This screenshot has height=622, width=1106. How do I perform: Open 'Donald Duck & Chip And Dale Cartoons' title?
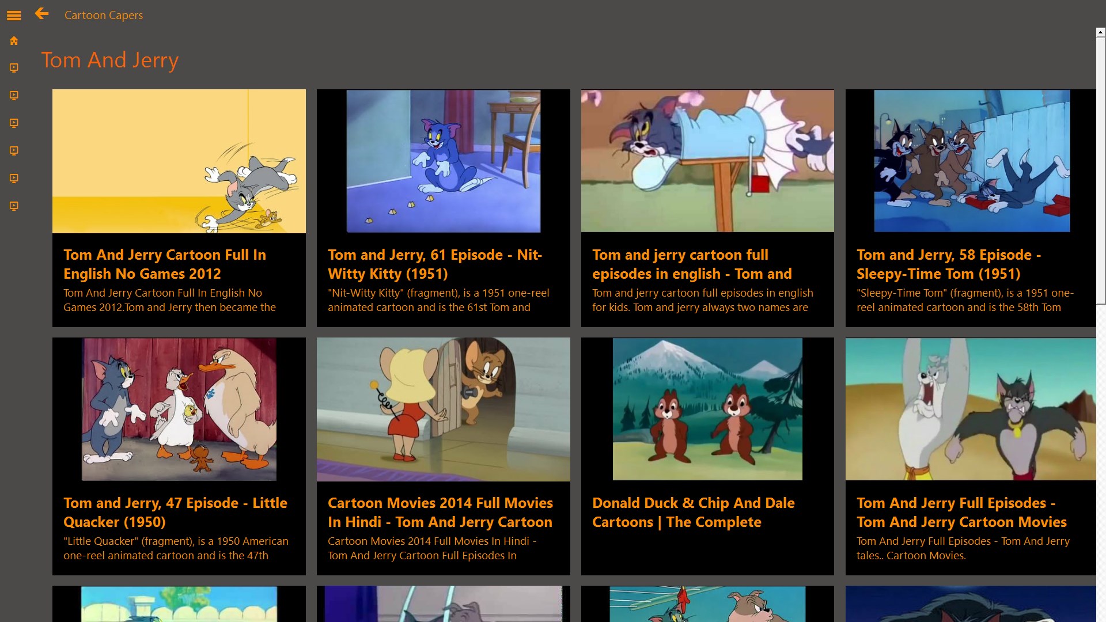click(694, 513)
